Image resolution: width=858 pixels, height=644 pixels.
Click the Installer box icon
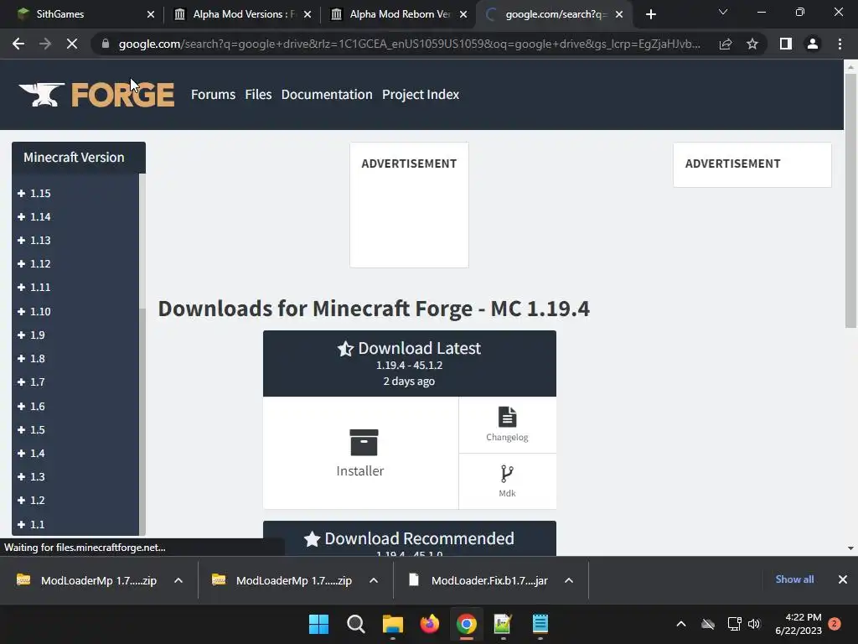point(364,442)
